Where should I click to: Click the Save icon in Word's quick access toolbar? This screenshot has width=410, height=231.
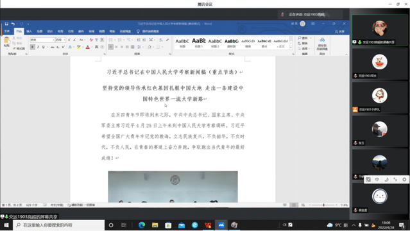(6, 24)
